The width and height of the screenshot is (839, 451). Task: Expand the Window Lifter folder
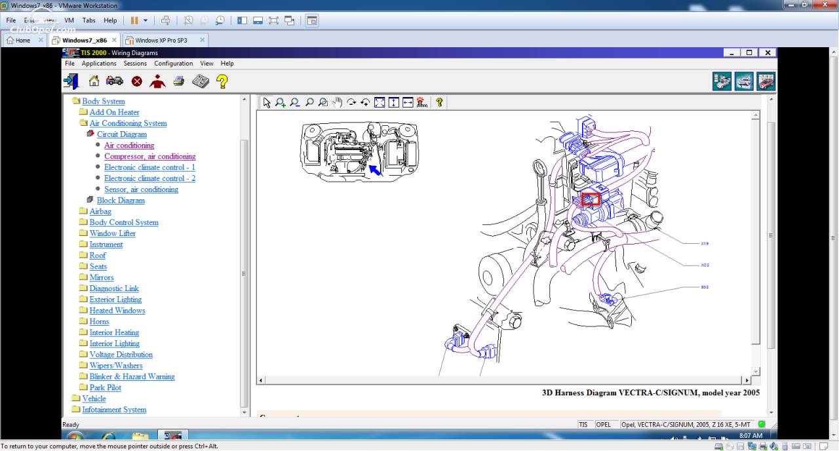[x=113, y=233]
